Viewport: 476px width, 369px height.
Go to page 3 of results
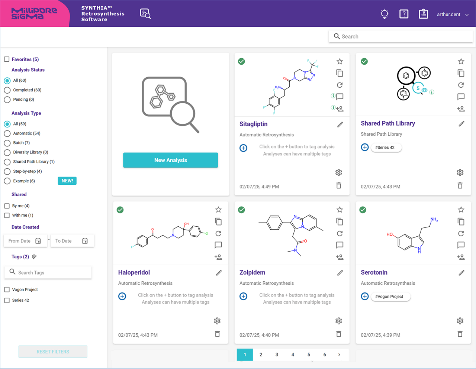tap(277, 355)
